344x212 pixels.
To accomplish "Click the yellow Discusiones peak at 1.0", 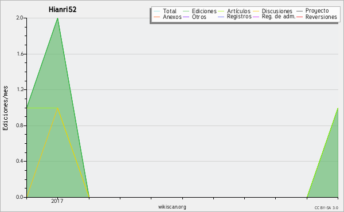I will point(58,108).
